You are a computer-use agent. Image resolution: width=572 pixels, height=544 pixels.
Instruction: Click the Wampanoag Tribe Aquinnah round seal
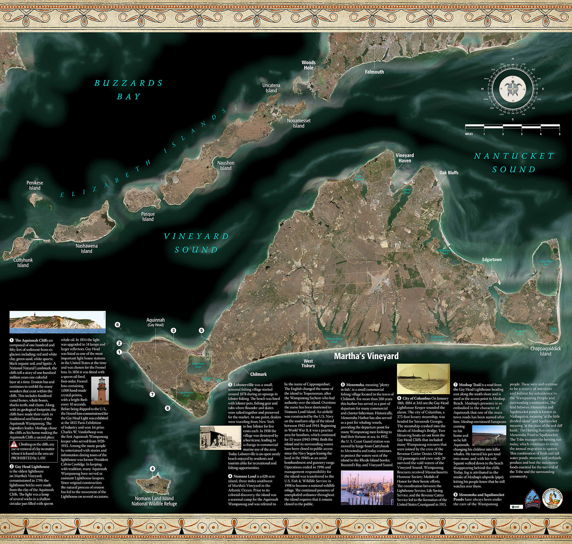click(552, 498)
